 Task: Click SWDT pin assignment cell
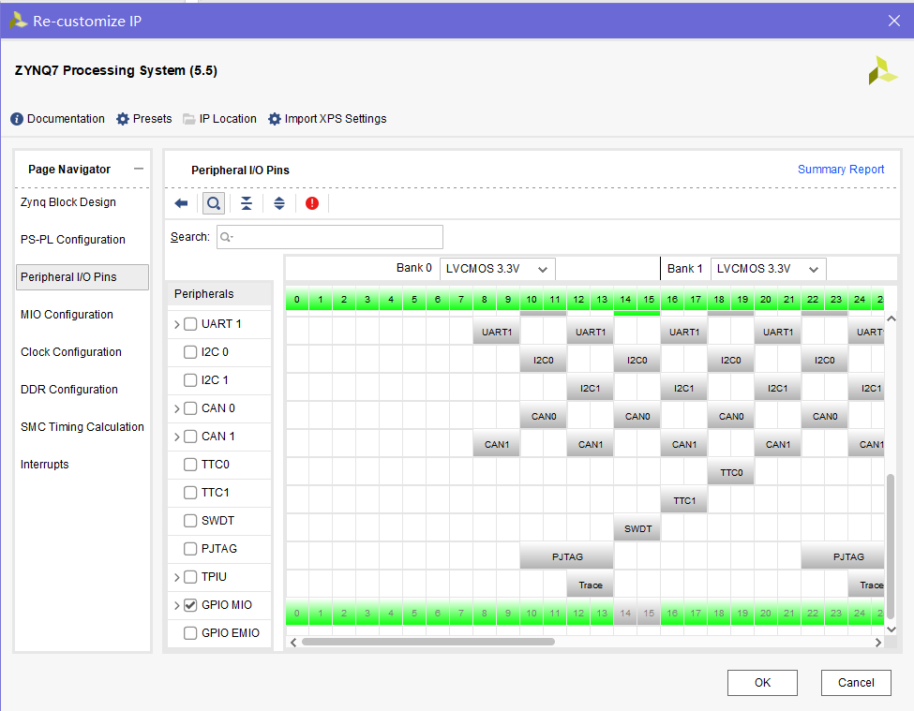pyautogui.click(x=637, y=528)
